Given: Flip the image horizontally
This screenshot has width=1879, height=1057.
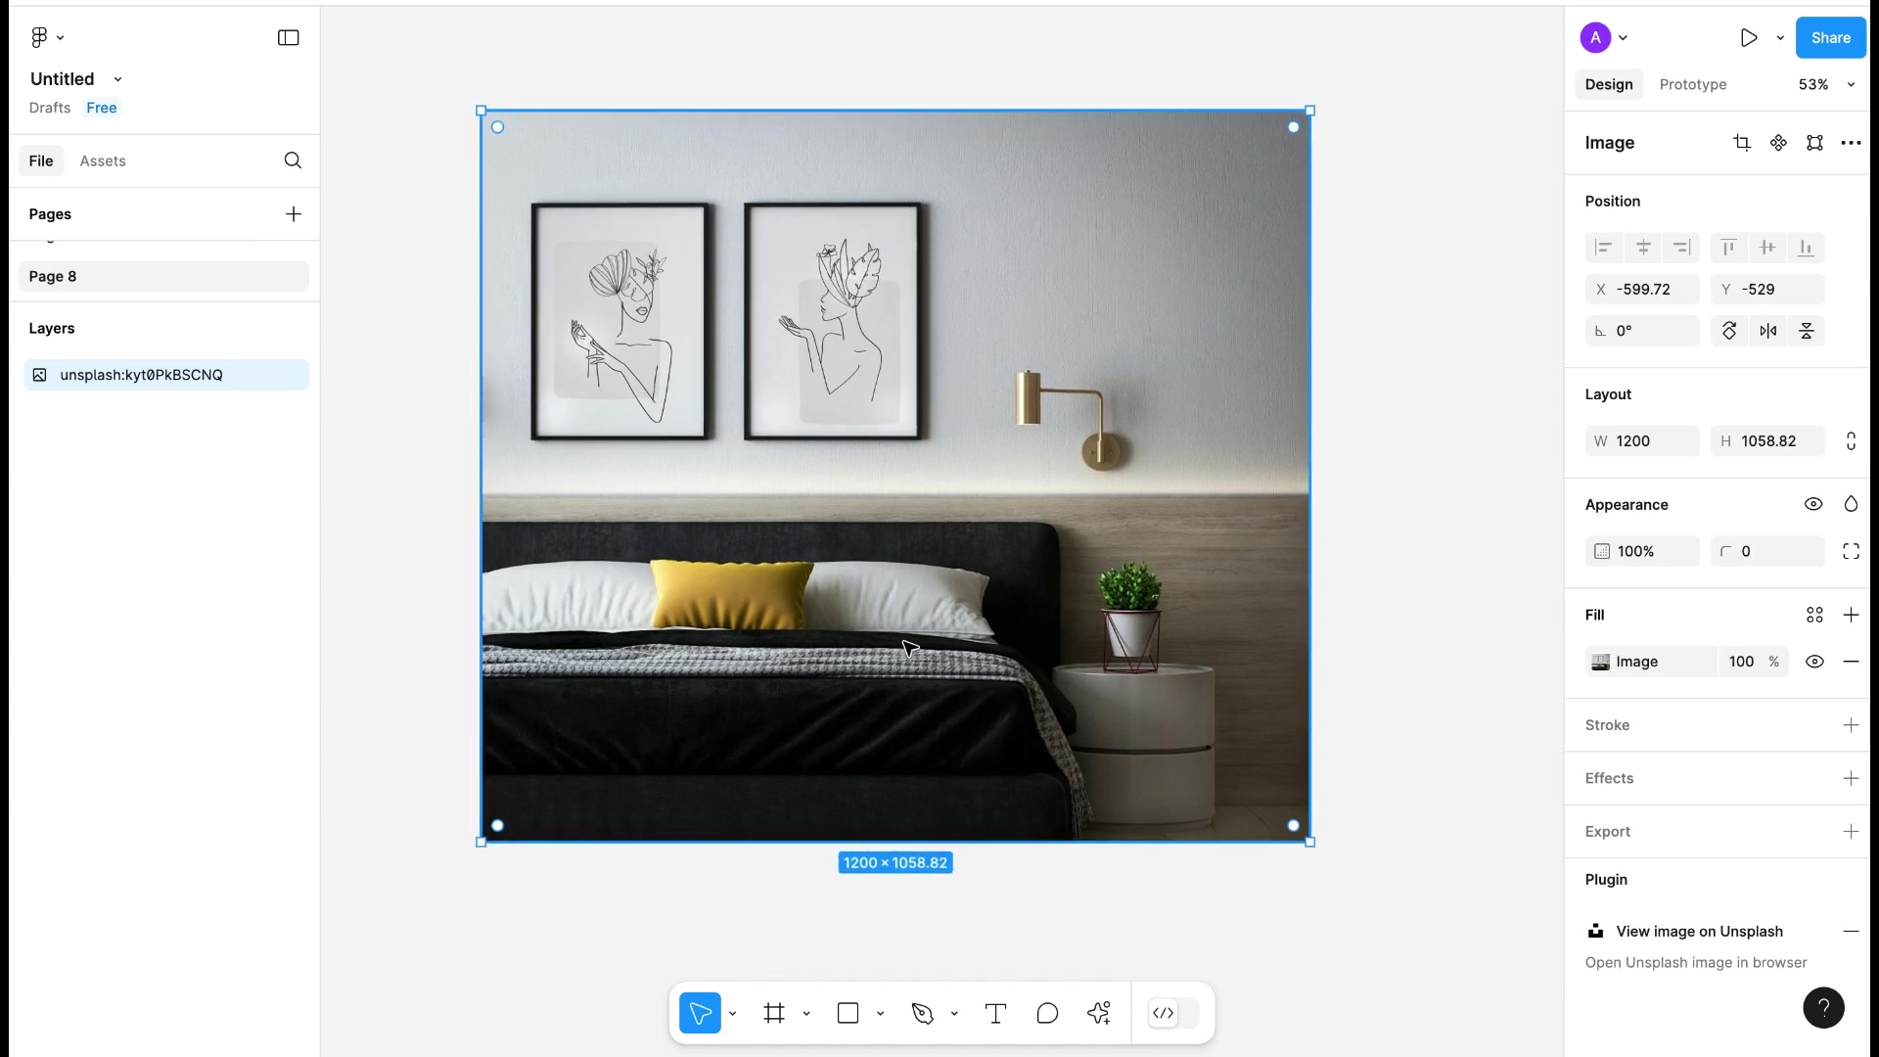Looking at the screenshot, I should point(1767,331).
